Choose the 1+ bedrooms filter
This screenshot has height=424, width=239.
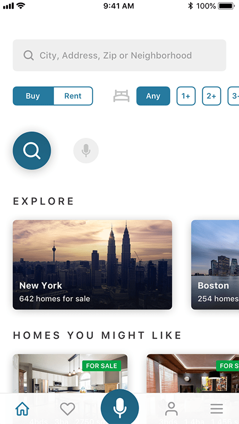[186, 96]
